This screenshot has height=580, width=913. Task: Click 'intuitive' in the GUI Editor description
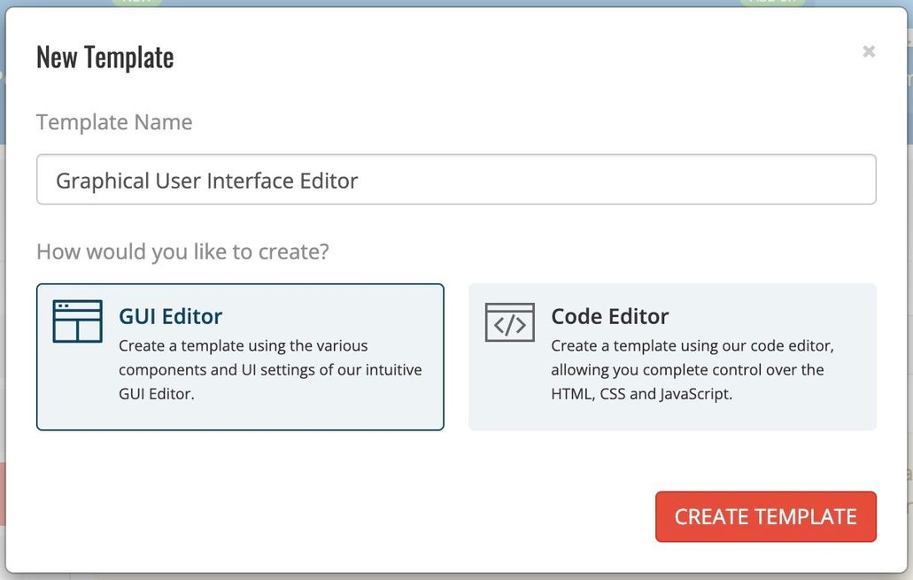click(393, 370)
